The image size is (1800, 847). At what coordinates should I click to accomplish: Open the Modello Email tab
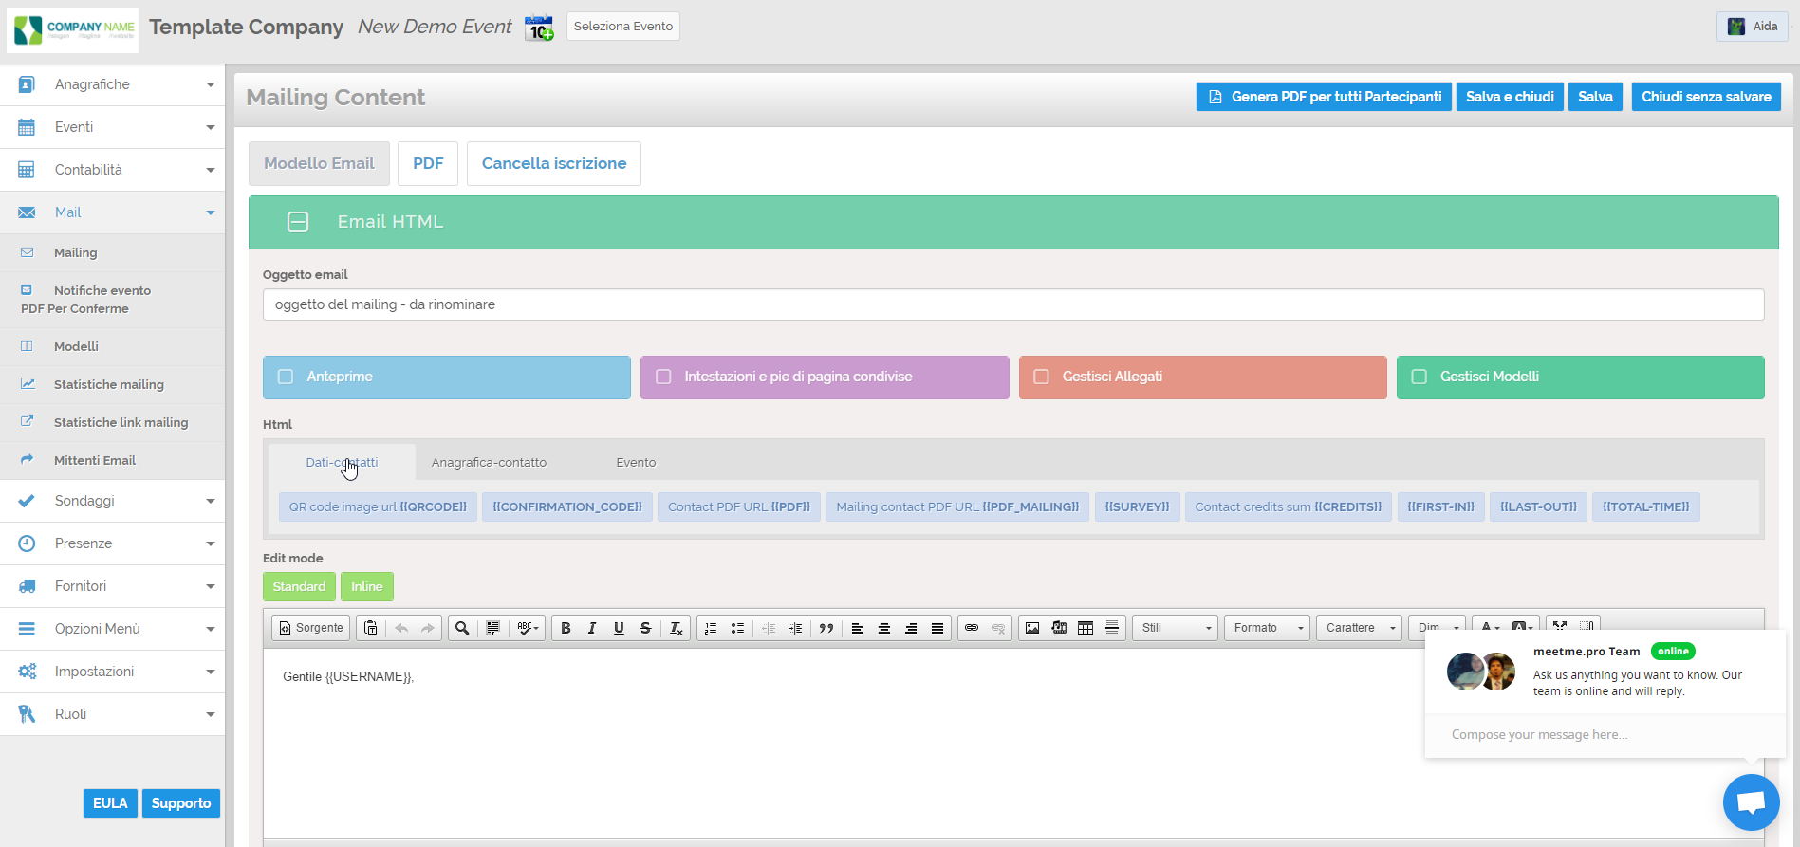click(x=319, y=163)
